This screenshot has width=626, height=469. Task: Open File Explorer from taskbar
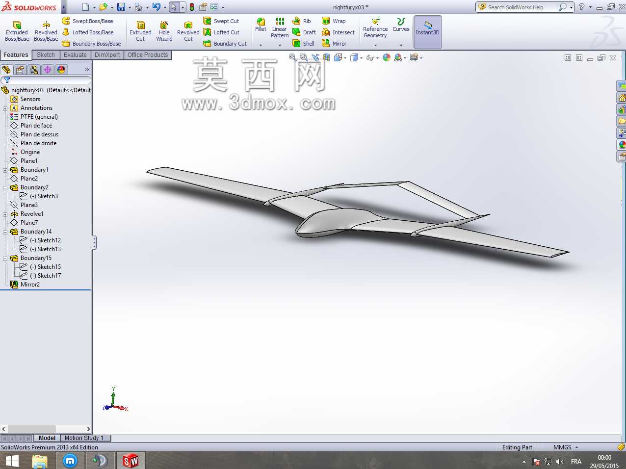tap(40, 461)
